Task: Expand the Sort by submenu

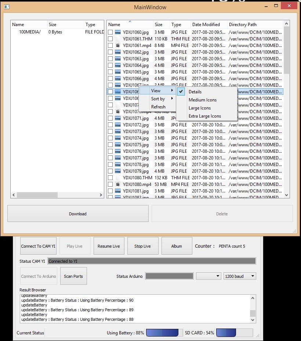Action: (157, 99)
